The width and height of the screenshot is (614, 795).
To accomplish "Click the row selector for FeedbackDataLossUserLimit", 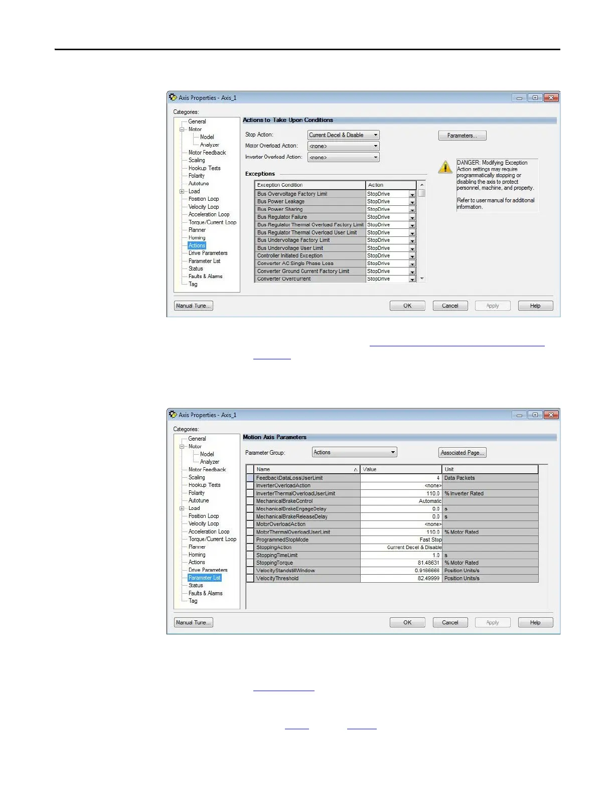I will click(x=250, y=478).
